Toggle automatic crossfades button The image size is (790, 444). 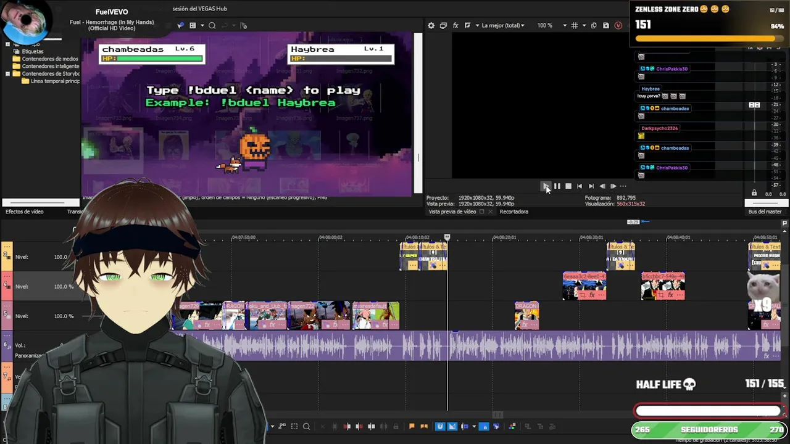pyautogui.click(x=452, y=426)
